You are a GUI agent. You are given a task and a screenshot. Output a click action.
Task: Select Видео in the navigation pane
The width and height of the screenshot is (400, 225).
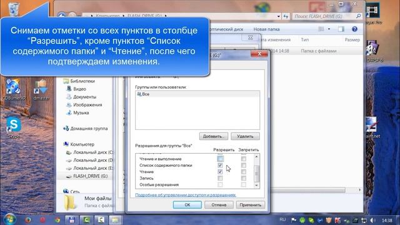pyautogui.click(x=76, y=89)
